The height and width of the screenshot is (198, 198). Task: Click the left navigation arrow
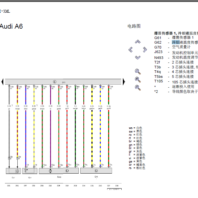(131, 49)
